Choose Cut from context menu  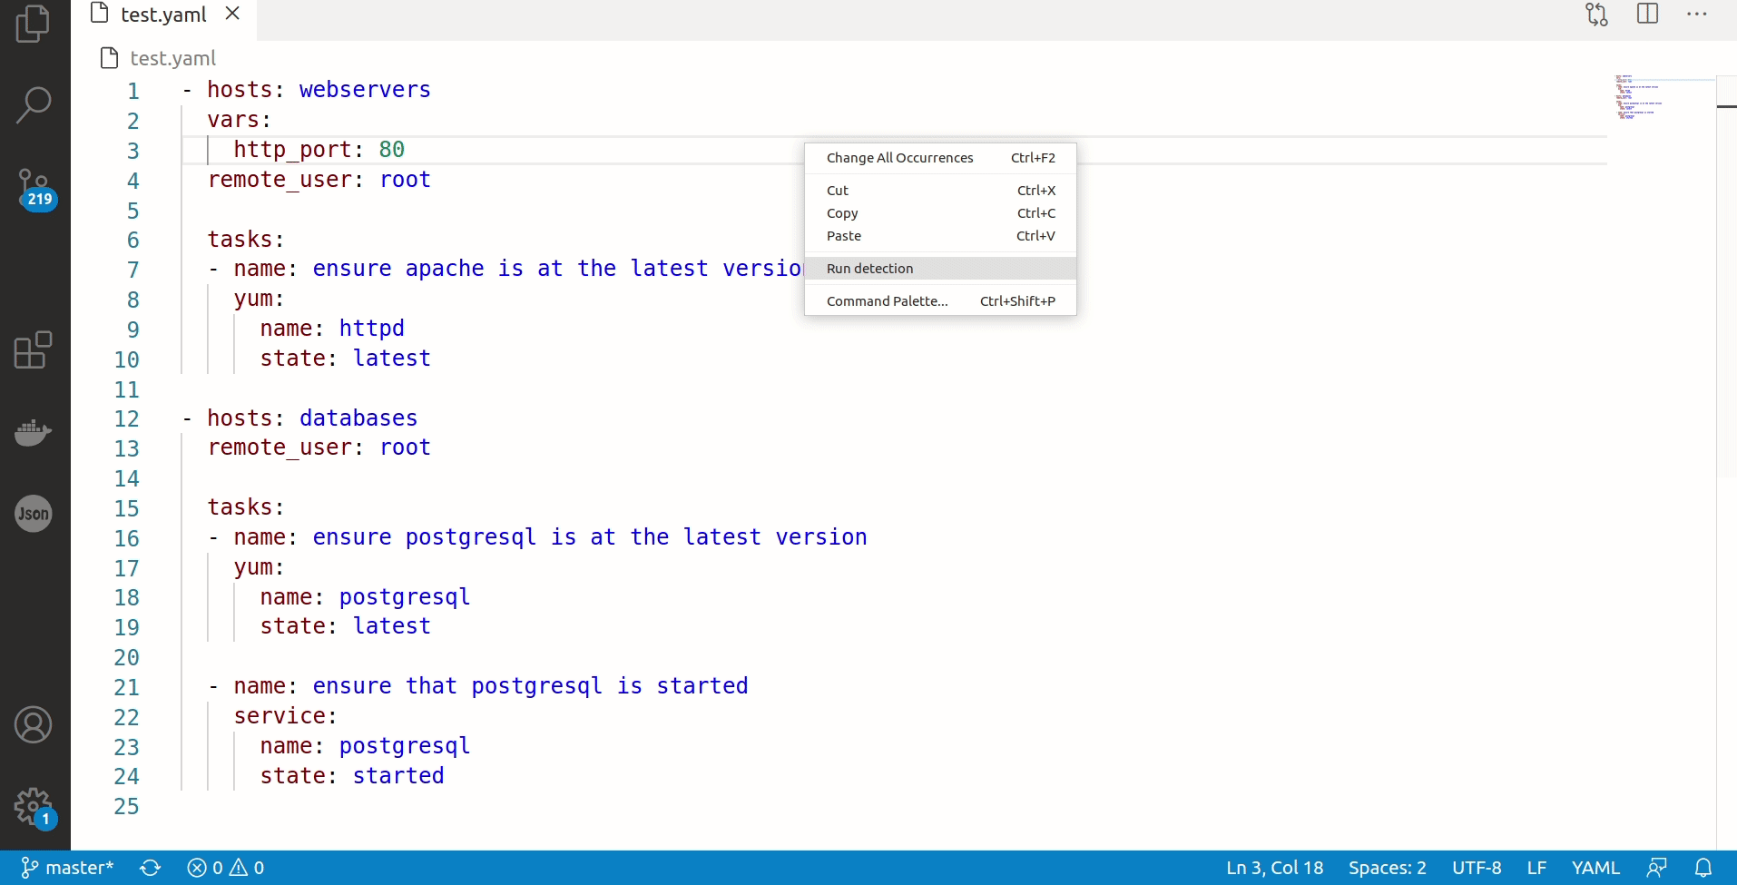click(940, 191)
